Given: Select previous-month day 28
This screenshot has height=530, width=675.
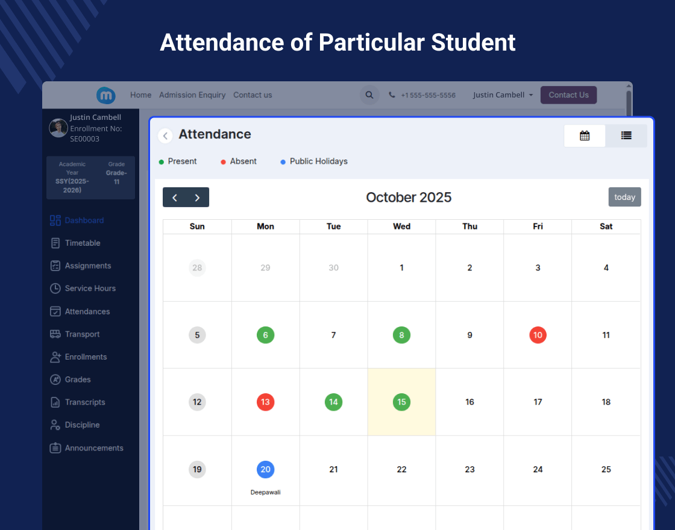Looking at the screenshot, I should [x=197, y=267].
